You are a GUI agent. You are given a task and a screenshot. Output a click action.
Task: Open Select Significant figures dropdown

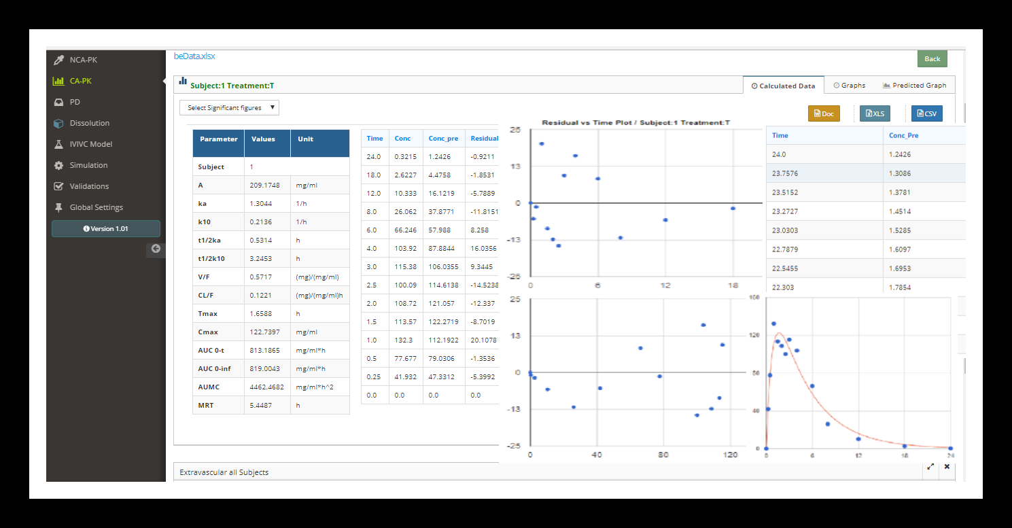[x=230, y=107]
